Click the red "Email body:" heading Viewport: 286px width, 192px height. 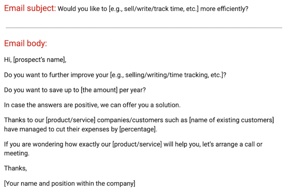[25, 44]
